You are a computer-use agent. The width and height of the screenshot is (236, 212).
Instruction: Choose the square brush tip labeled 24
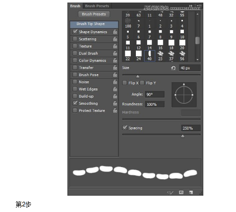pyautogui.click(x=138, y=56)
